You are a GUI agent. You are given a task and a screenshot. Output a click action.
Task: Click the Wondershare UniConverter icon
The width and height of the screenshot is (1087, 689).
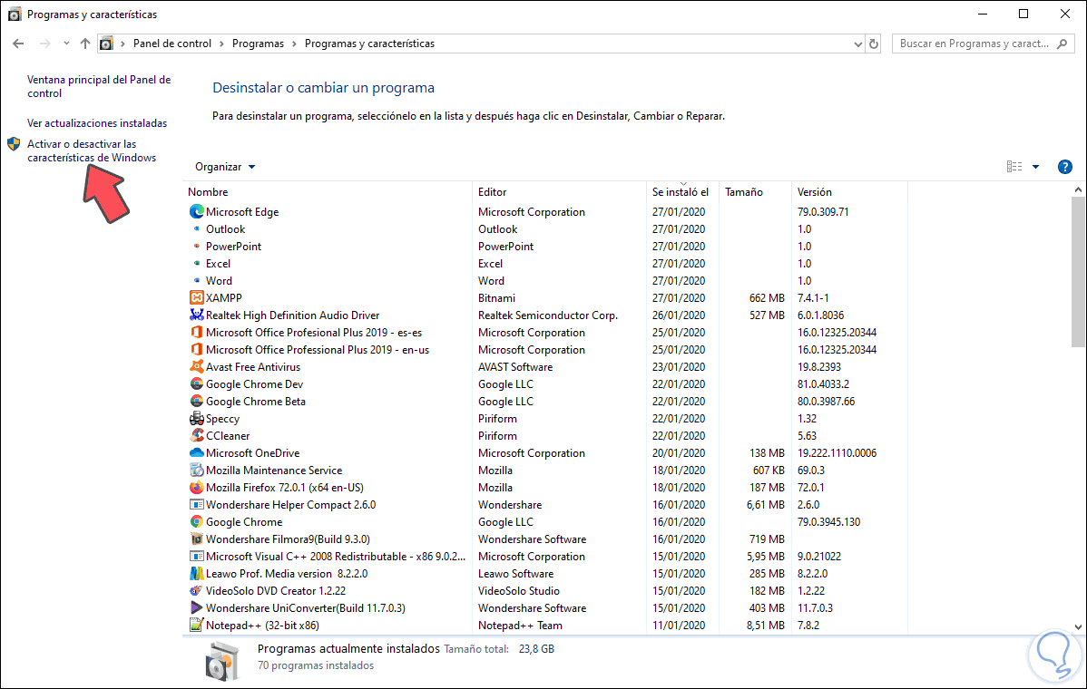point(196,608)
